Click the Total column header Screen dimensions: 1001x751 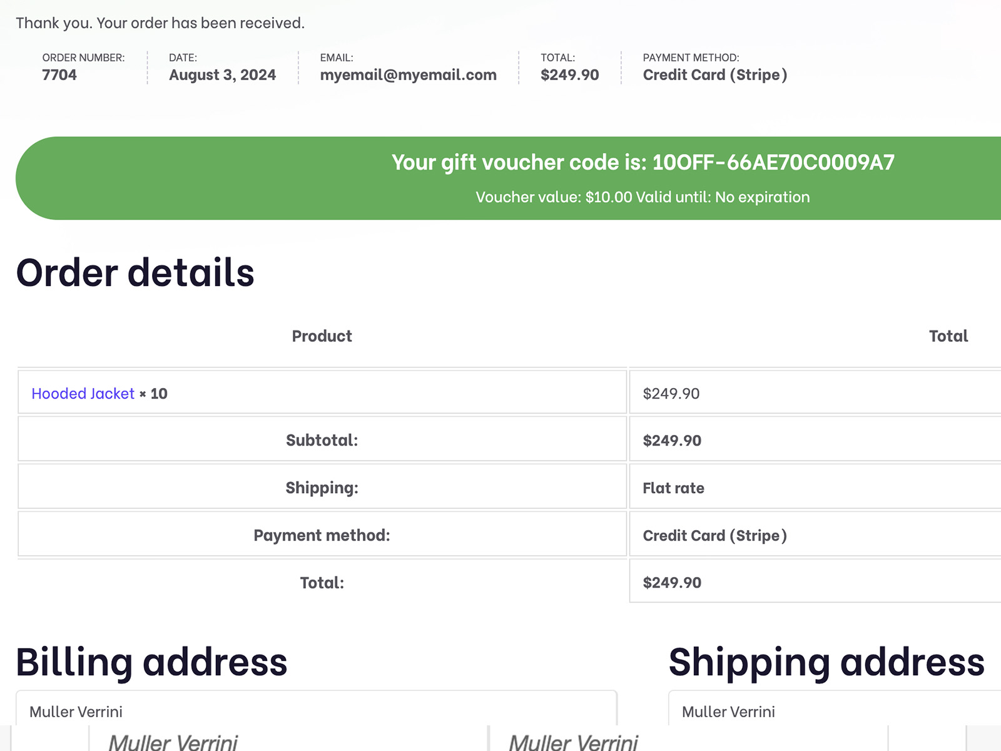point(948,336)
